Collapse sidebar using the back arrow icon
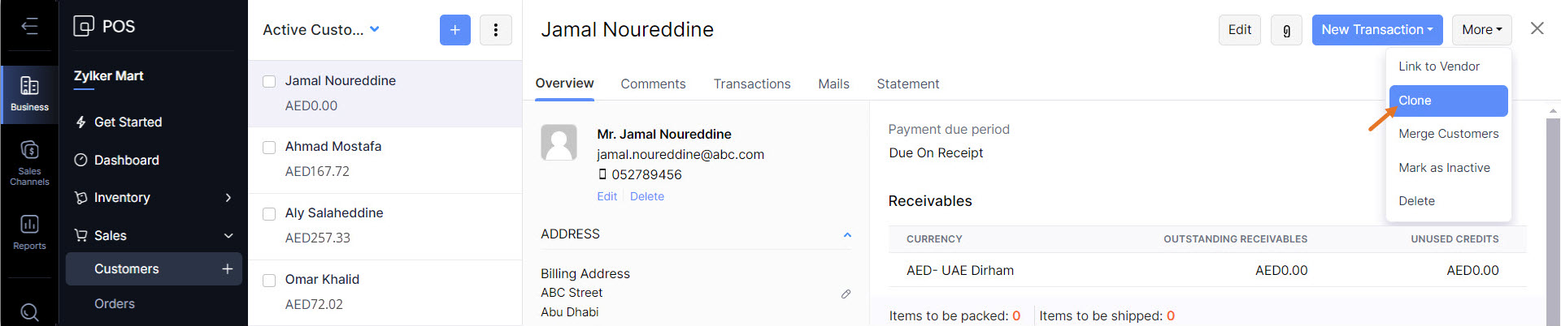The width and height of the screenshot is (1561, 326). click(29, 27)
